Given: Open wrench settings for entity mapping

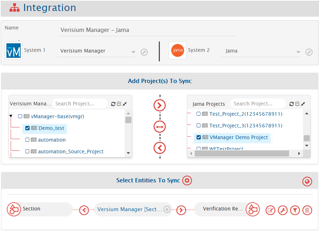Looking at the screenshot, I should [x=283, y=210].
